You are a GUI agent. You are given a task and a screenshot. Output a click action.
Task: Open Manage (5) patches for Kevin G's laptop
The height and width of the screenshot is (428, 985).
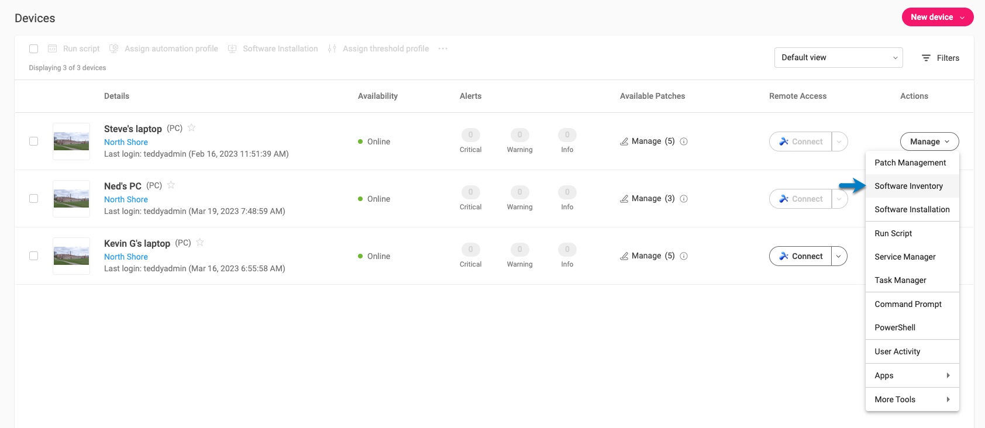click(648, 256)
